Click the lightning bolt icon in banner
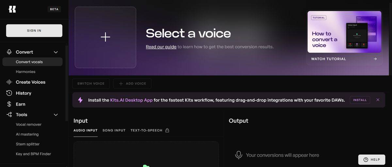 click(80, 100)
